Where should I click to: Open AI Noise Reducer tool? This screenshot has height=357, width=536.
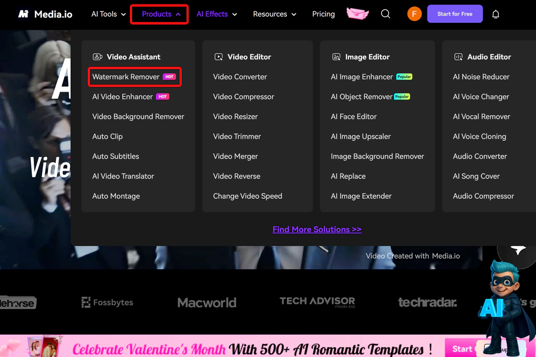click(481, 77)
